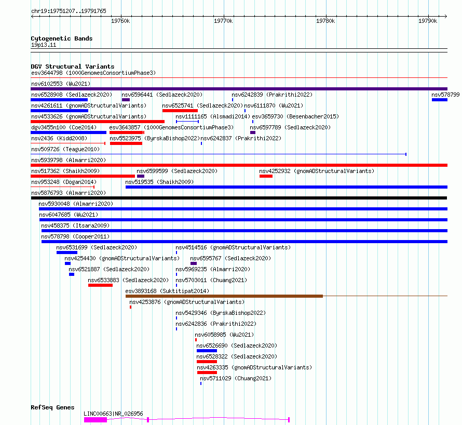
Task: Click the blue nsv6526690 variant bar
Action: tap(207, 351)
